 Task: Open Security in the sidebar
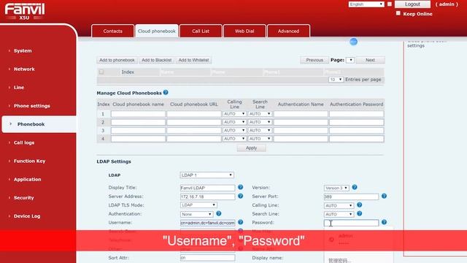point(23,198)
